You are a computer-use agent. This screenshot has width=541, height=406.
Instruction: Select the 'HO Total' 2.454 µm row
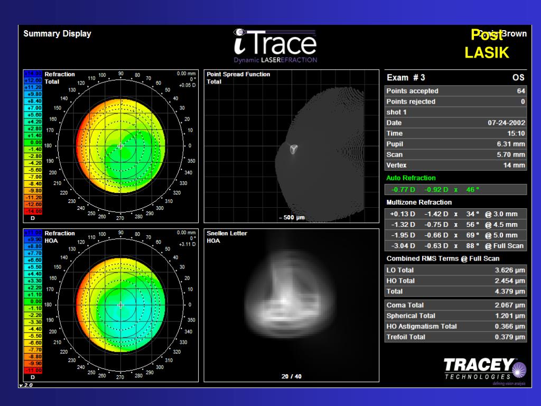[x=456, y=281]
